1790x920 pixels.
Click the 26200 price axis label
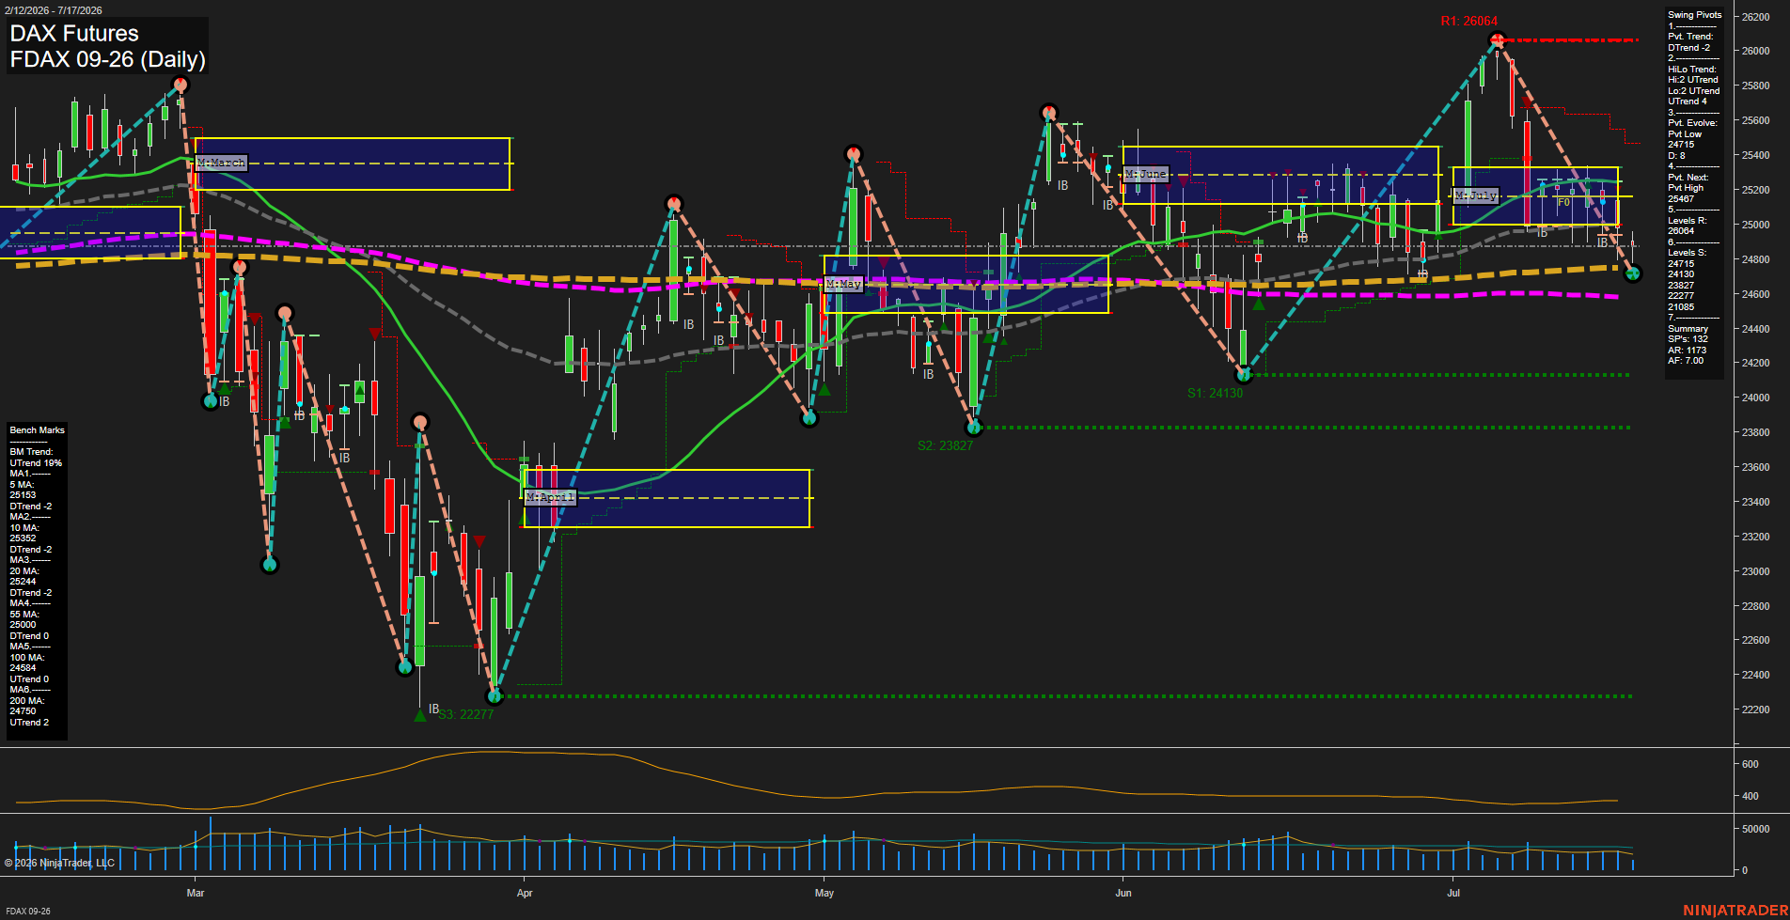[x=1756, y=17]
